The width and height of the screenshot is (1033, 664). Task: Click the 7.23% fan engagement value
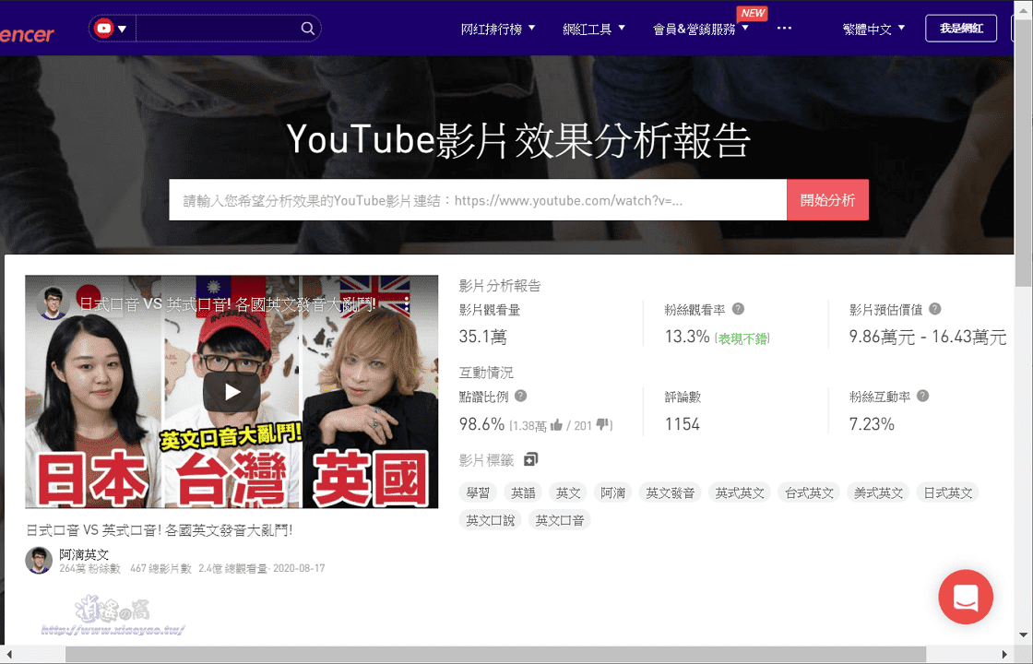click(x=872, y=423)
